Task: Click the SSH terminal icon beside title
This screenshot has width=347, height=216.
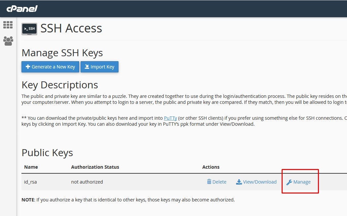Action: [x=29, y=29]
